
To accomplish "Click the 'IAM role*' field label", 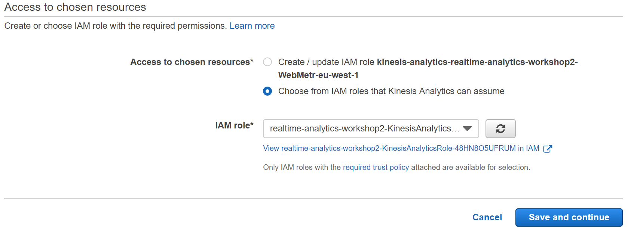I will pos(234,125).
